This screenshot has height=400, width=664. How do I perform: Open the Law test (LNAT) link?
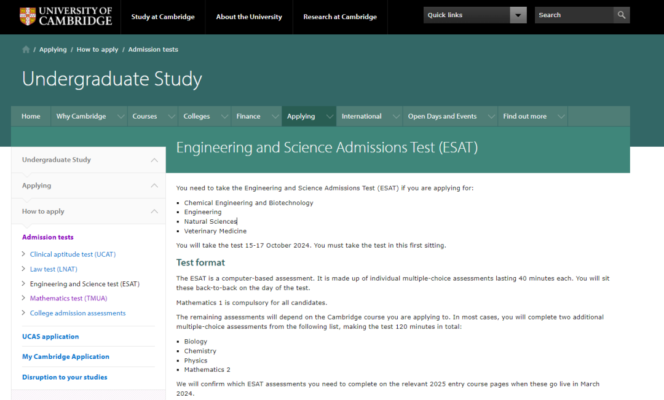(53, 269)
